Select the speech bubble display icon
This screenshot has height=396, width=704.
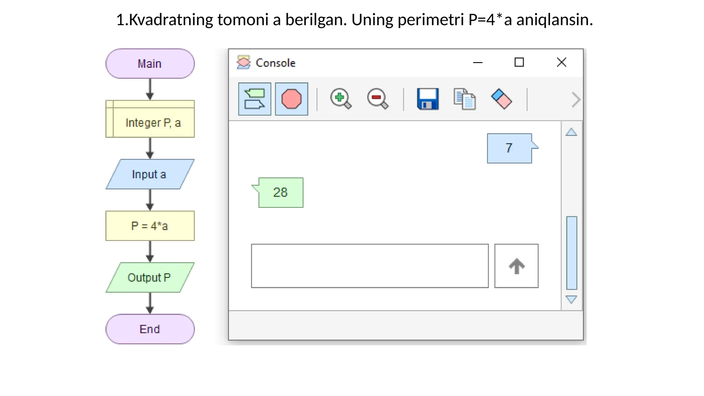253,99
